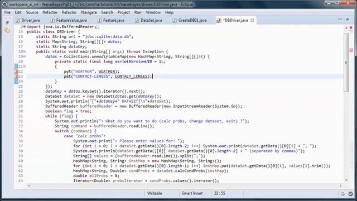Click the file icon on DataSet.java tab
This screenshot has height=201, width=357.
137,20
